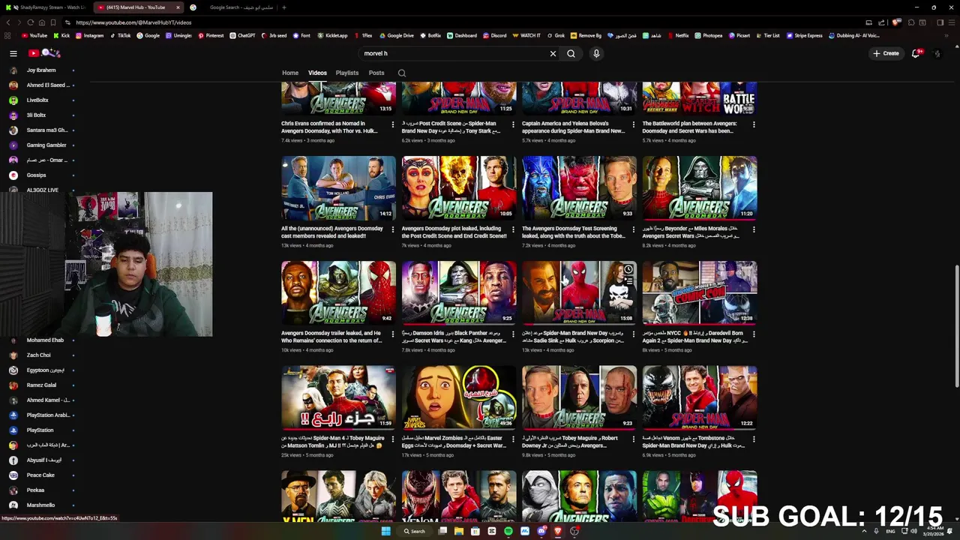
Task: Open options for Chris Evans Nomad video
Action: click(x=392, y=124)
